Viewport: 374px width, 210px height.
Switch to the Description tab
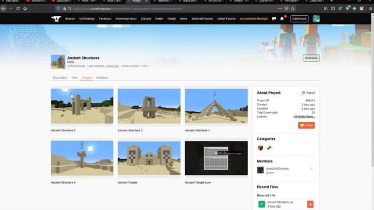pos(60,78)
